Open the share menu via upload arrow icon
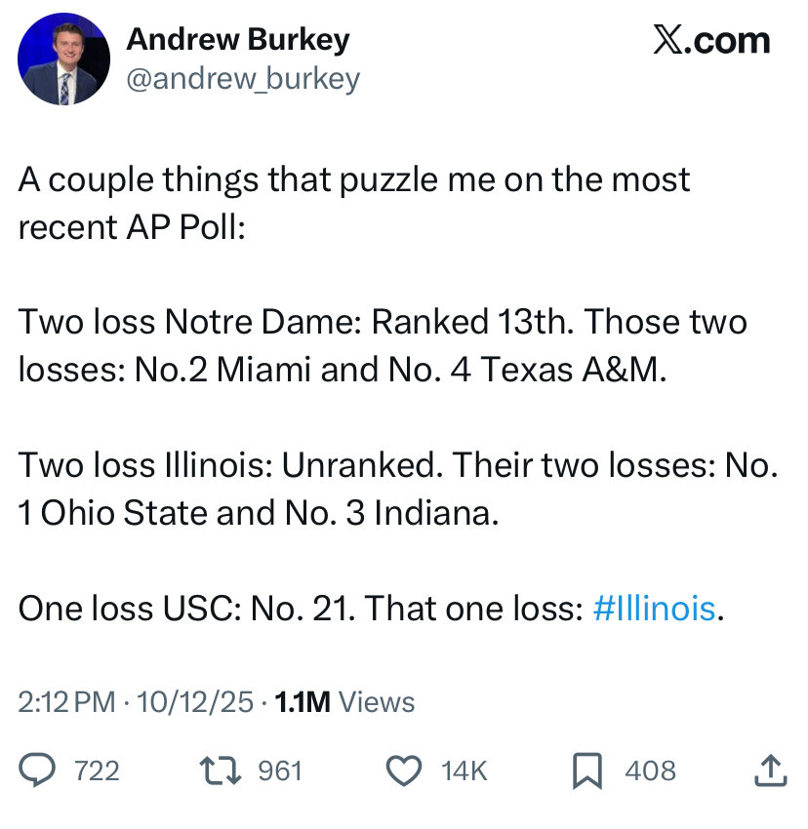Viewport: 808px width, 829px height. (770, 770)
